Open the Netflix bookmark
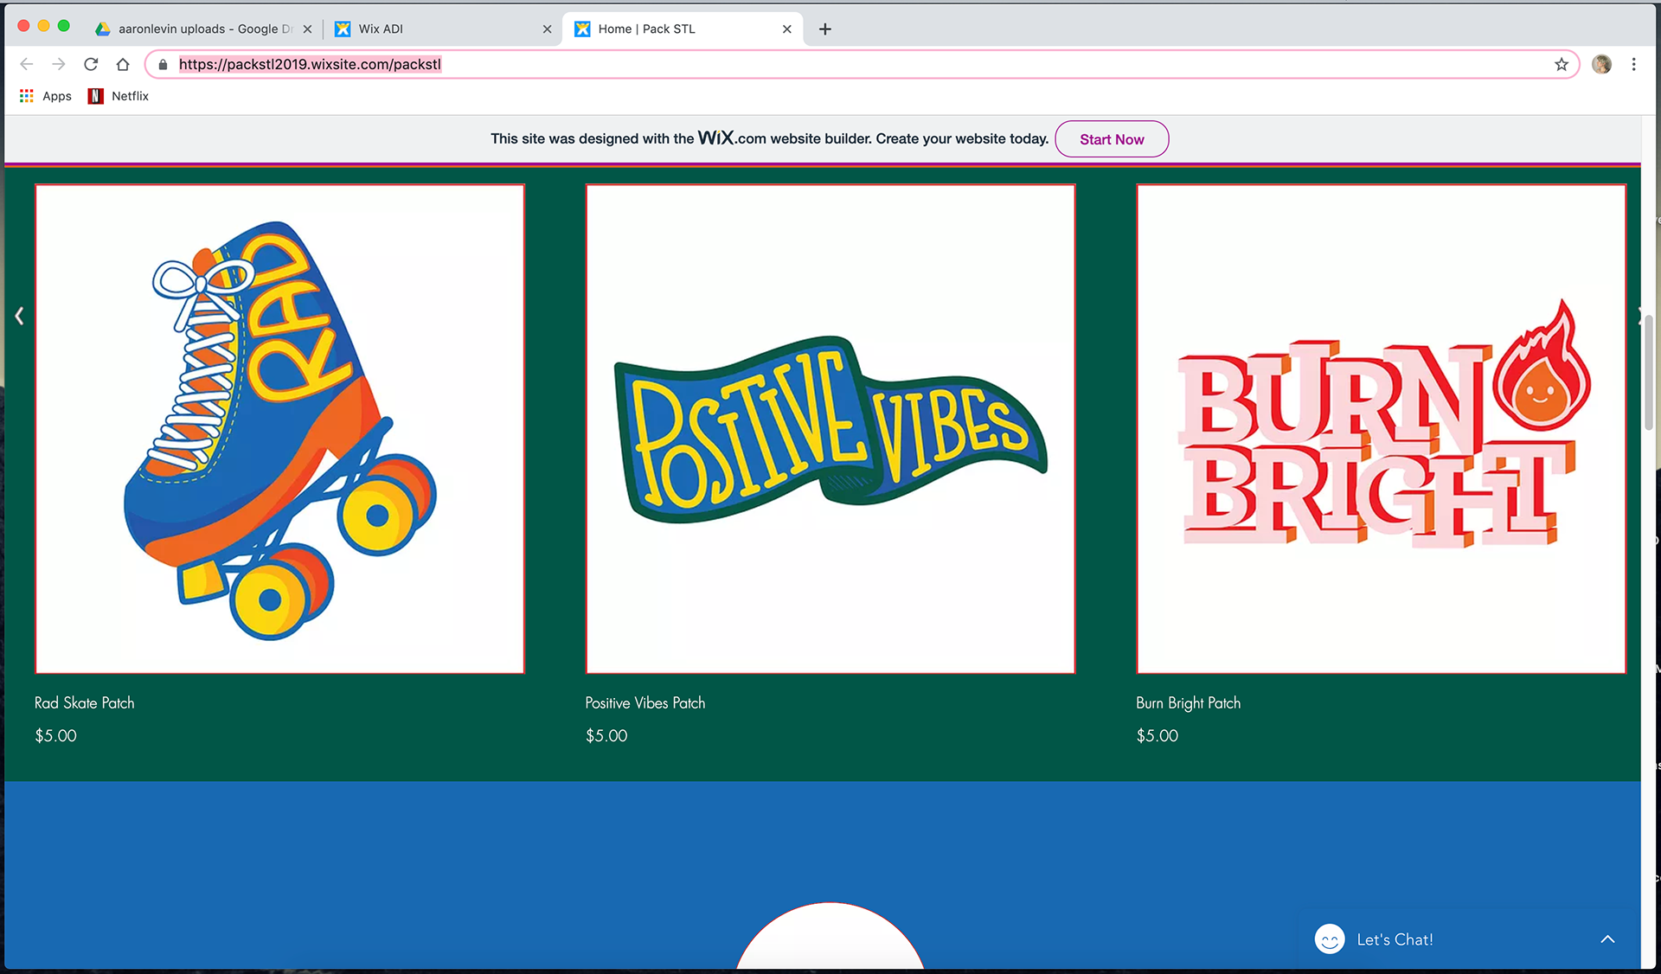Screen dimensions: 1661x974 click(119, 96)
